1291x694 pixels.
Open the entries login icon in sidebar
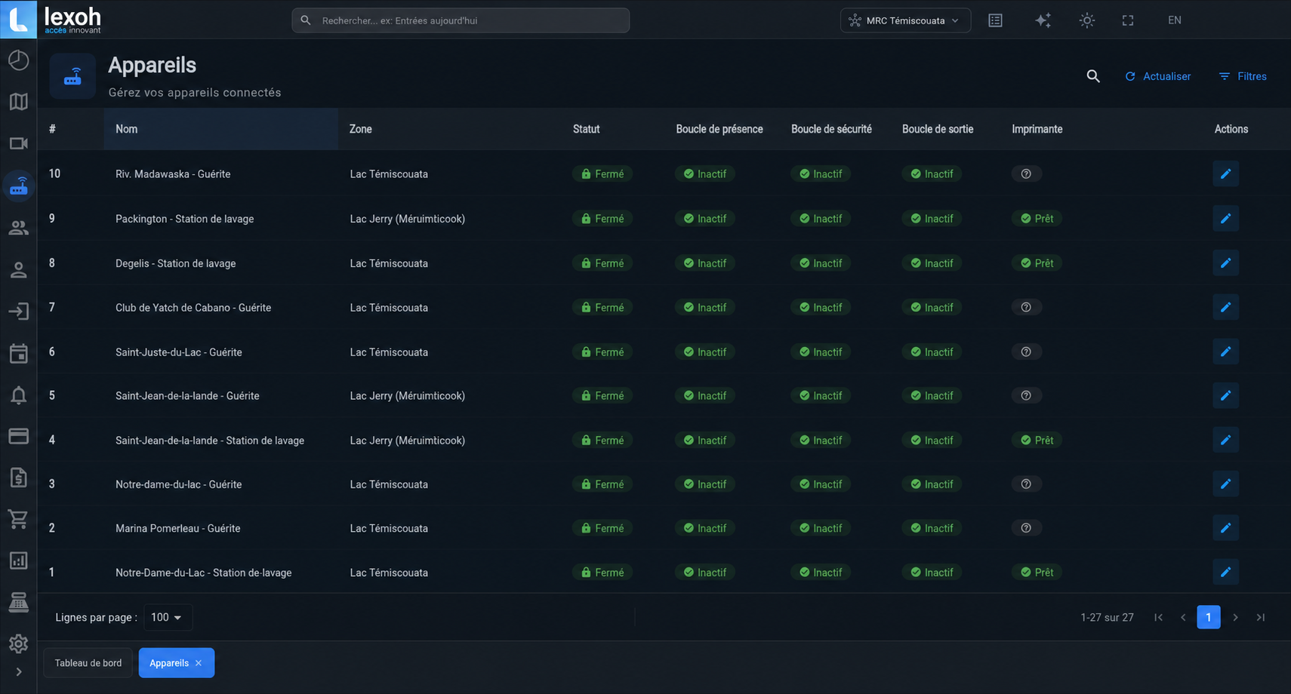[x=18, y=311]
